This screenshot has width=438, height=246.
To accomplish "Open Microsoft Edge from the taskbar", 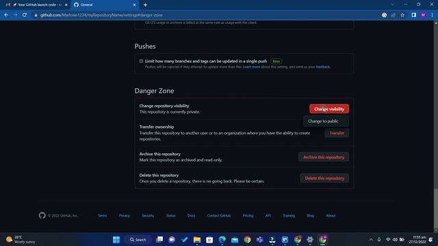I will (222, 240).
